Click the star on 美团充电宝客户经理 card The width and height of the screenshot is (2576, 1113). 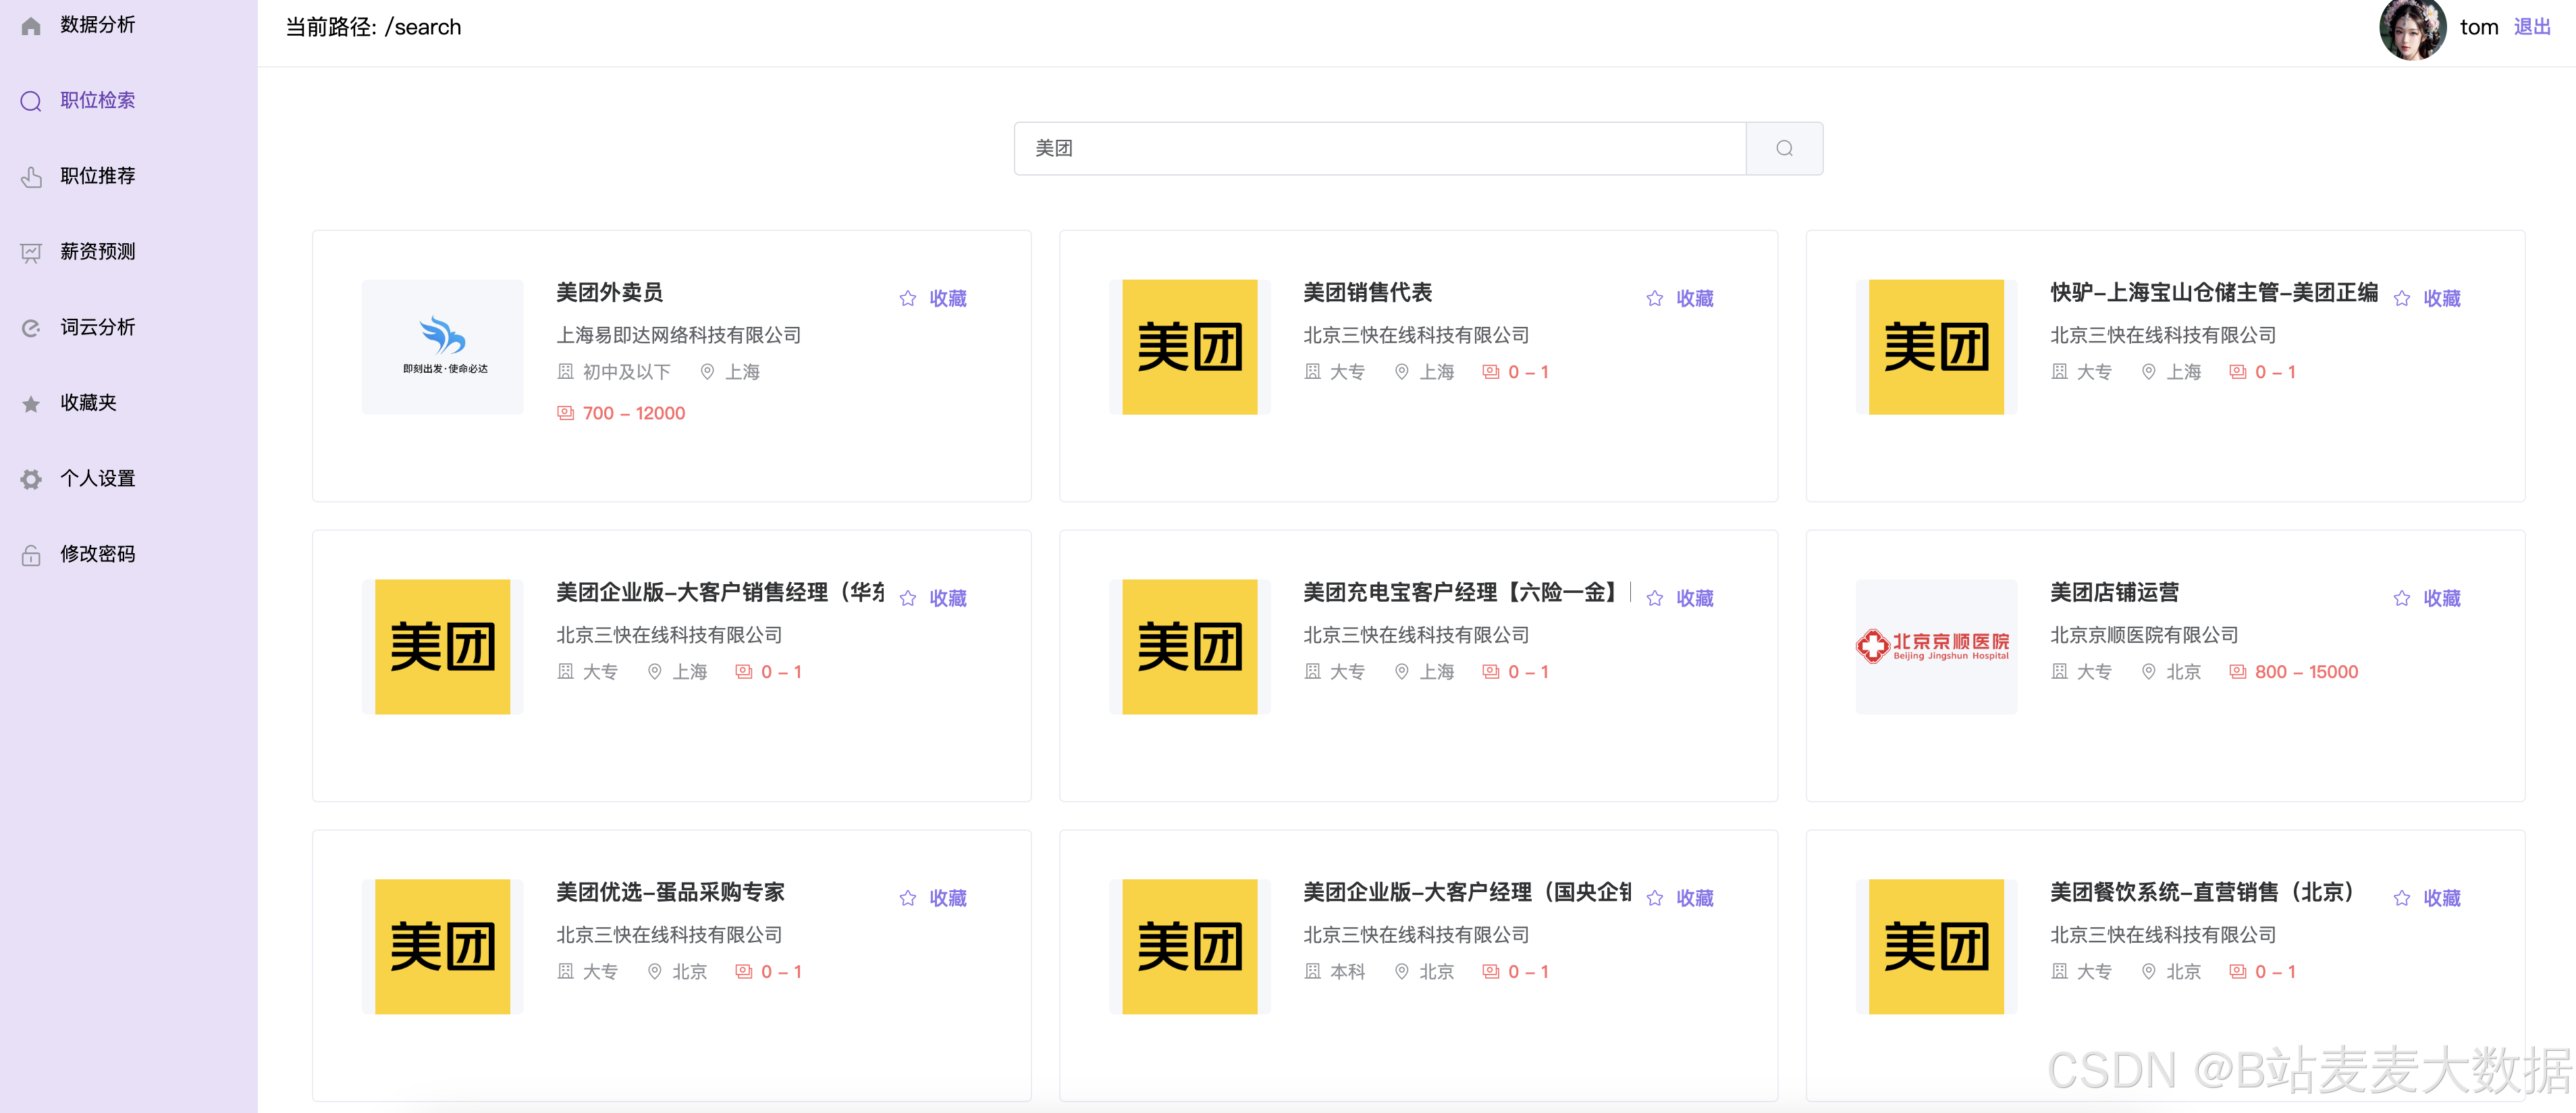(x=1654, y=598)
